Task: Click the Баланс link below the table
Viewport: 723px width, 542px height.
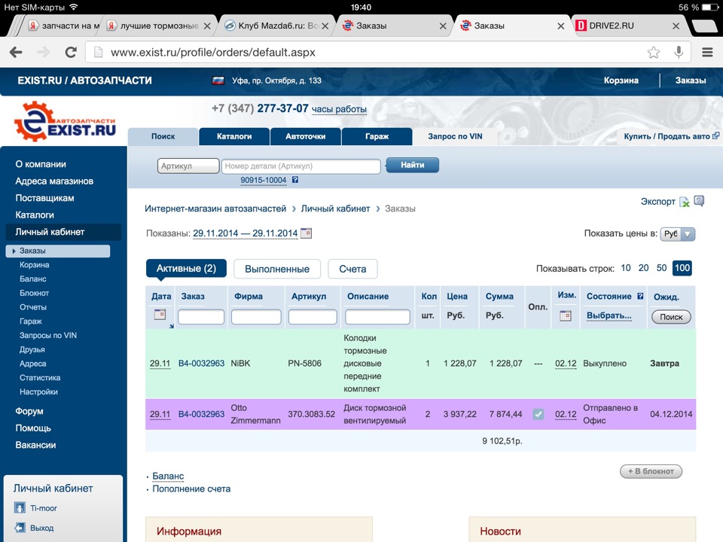Action: point(168,476)
